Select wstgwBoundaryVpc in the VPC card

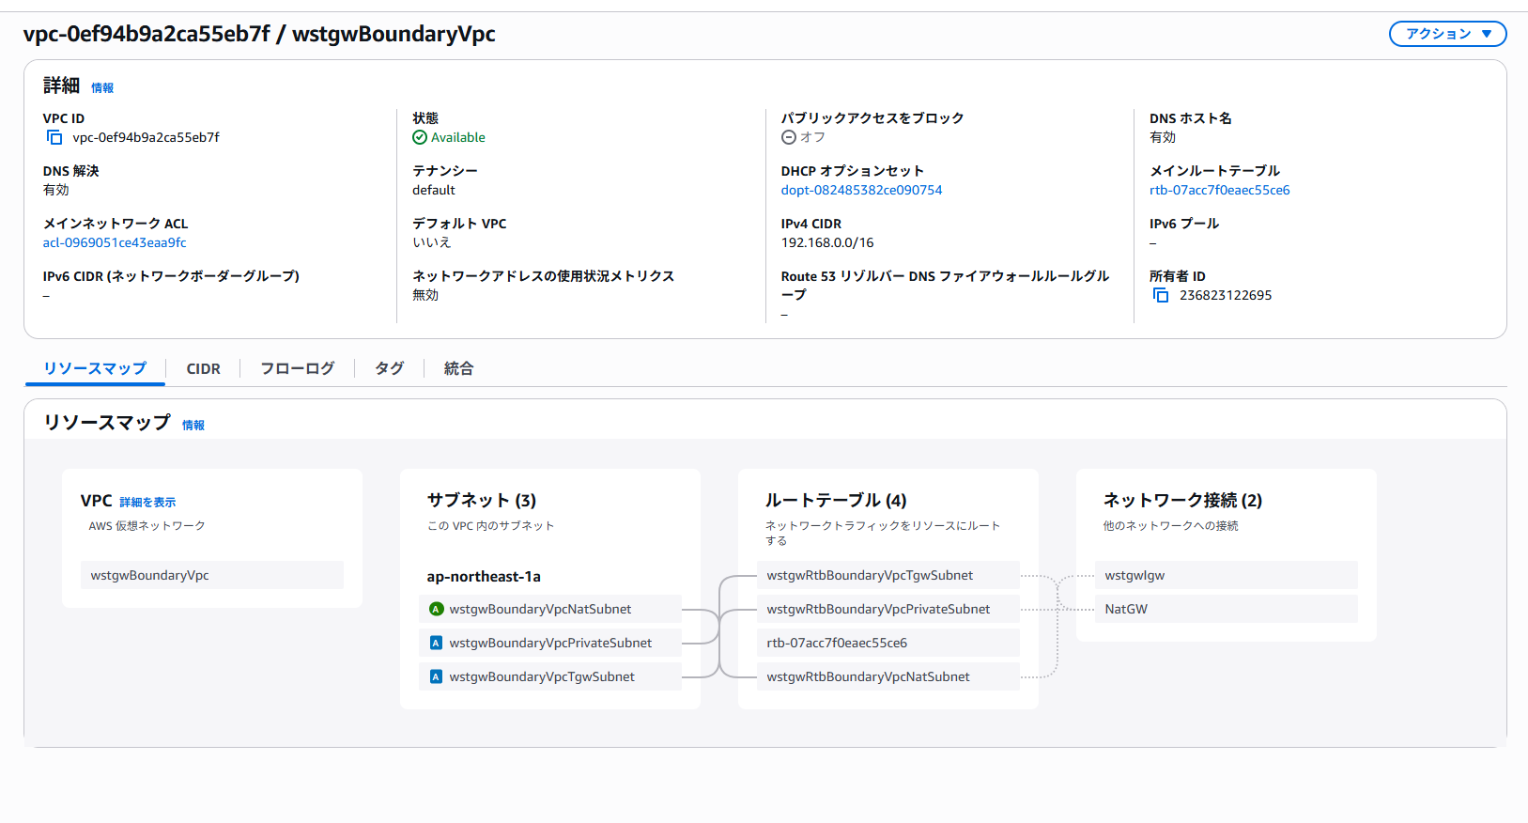212,575
